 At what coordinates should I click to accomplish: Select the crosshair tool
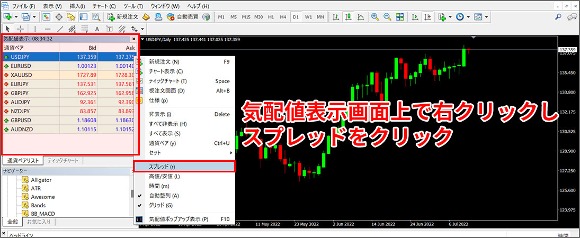pos(20,29)
